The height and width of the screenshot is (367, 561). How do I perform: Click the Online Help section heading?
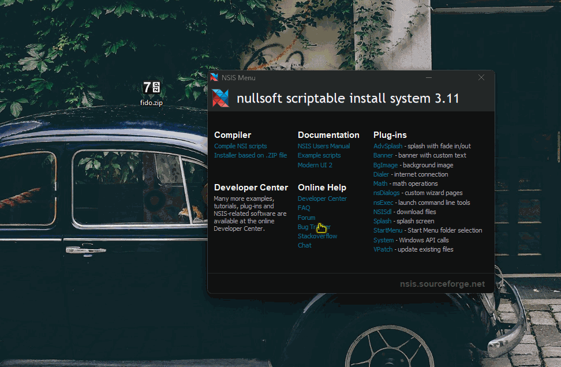coord(322,188)
